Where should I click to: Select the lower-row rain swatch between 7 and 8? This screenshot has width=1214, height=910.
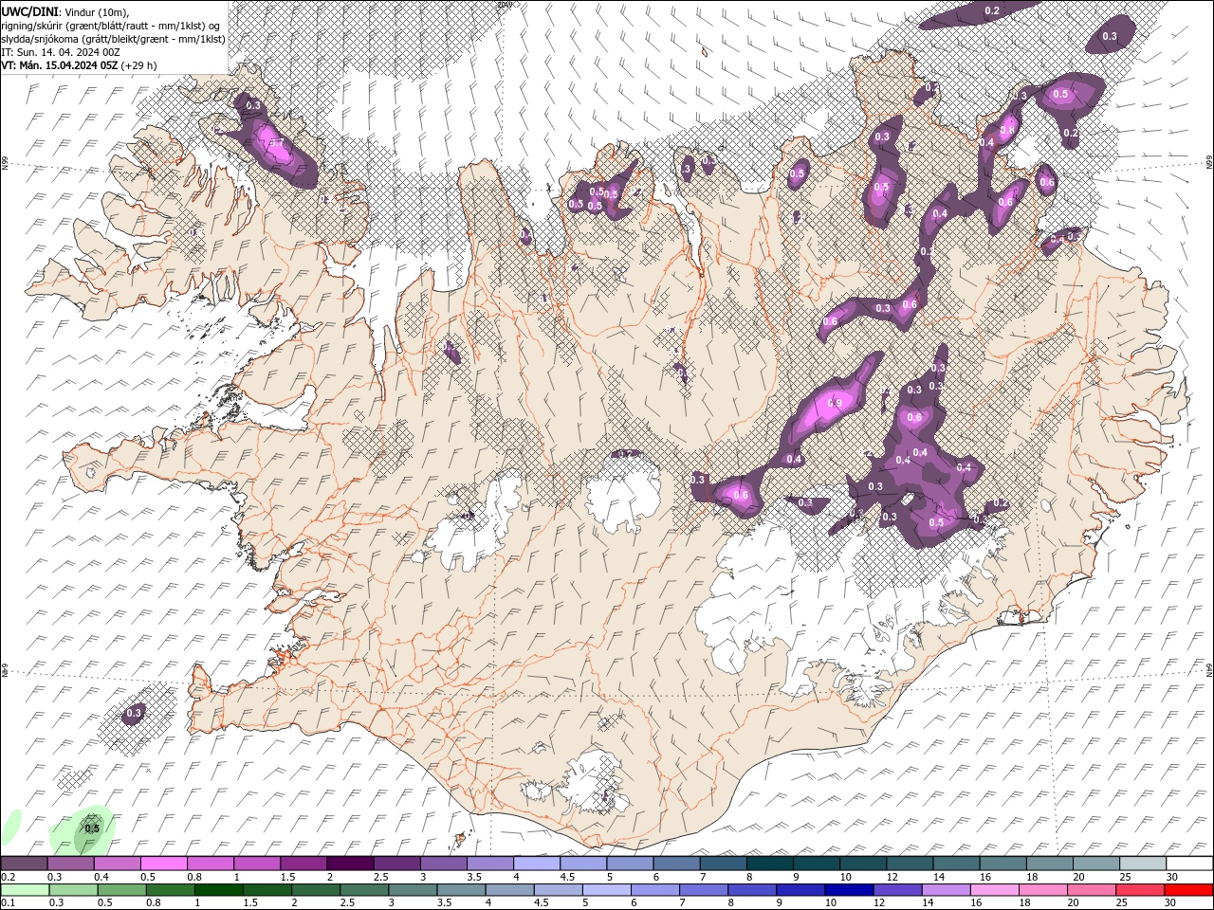tap(703, 890)
